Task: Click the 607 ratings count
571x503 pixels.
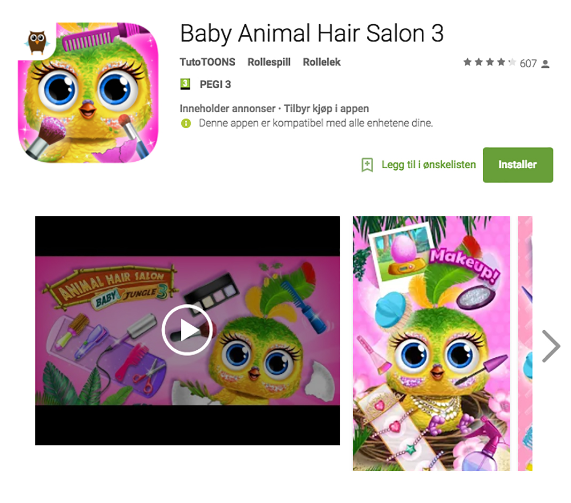Action: 528,64
